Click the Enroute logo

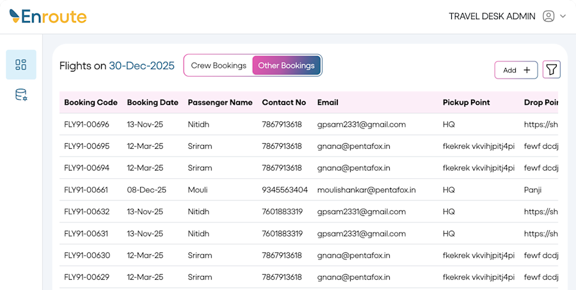48,16
